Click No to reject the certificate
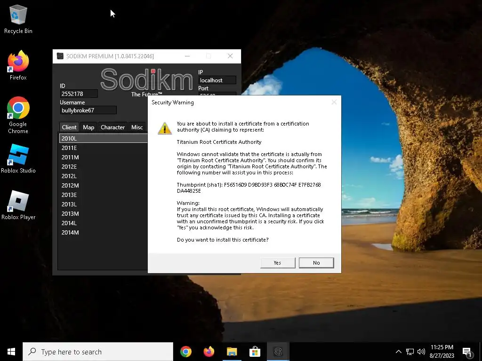Viewport: 482px width, 361px height. (316, 263)
